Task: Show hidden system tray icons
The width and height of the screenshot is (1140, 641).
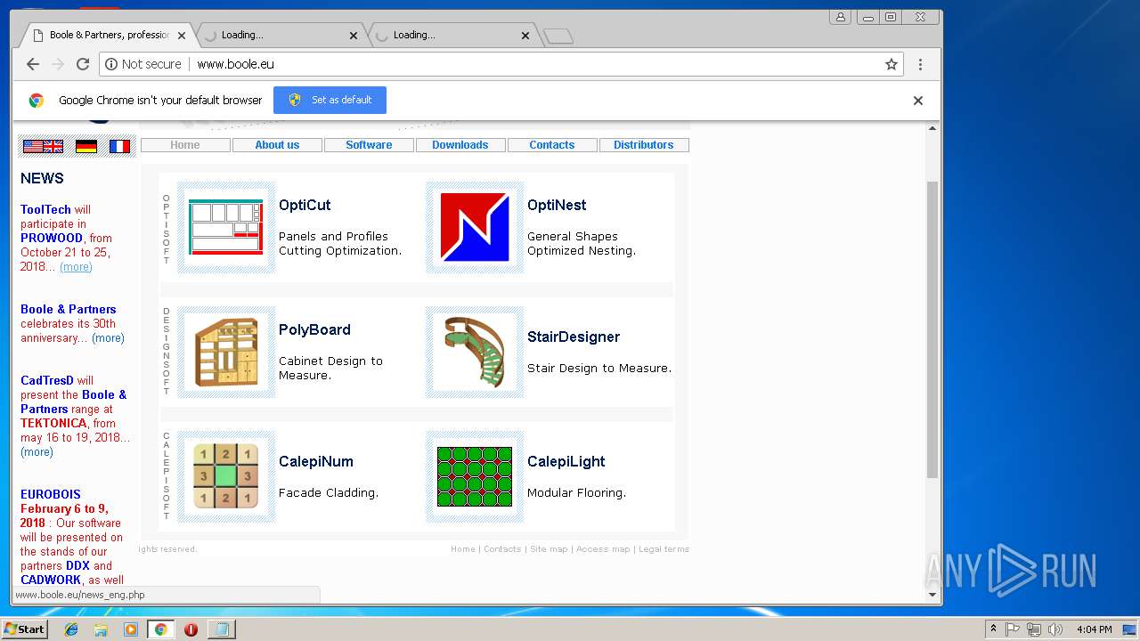Action: 993,629
